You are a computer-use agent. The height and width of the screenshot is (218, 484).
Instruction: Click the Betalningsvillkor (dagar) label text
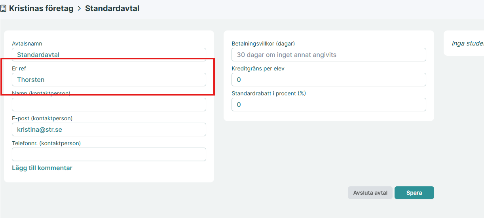pyautogui.click(x=263, y=44)
